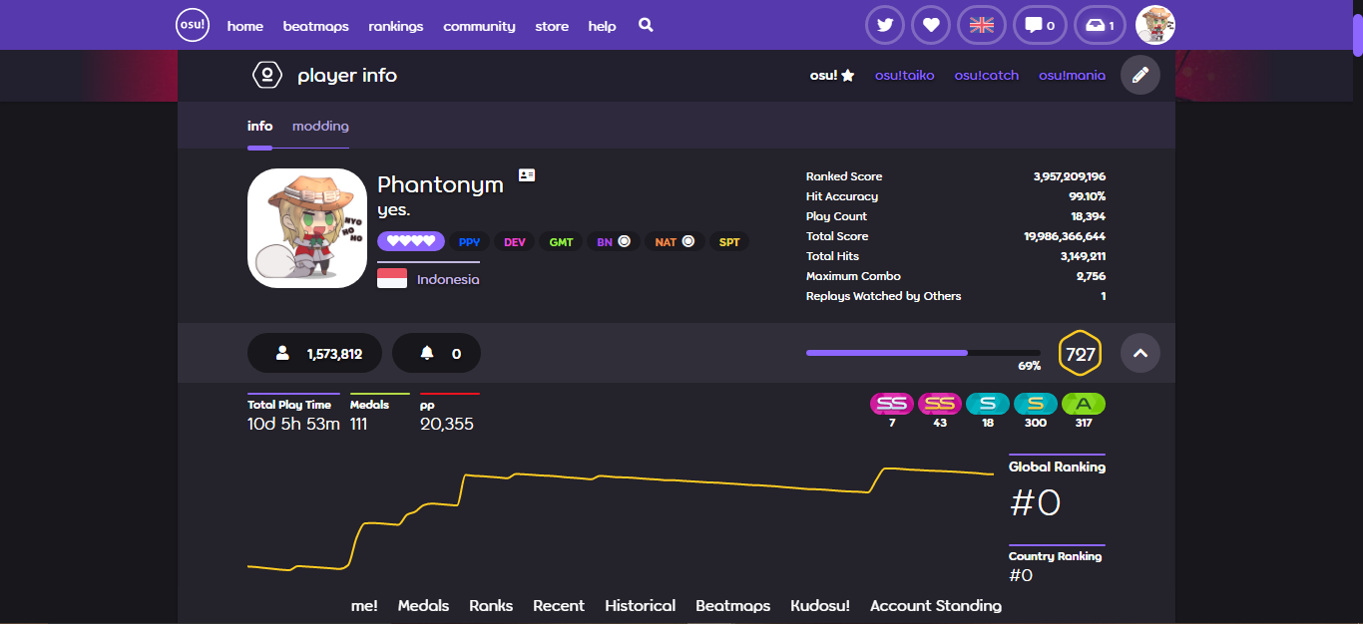The width and height of the screenshot is (1363, 624).
Task: Open the beatmaps menu
Action: tap(316, 26)
